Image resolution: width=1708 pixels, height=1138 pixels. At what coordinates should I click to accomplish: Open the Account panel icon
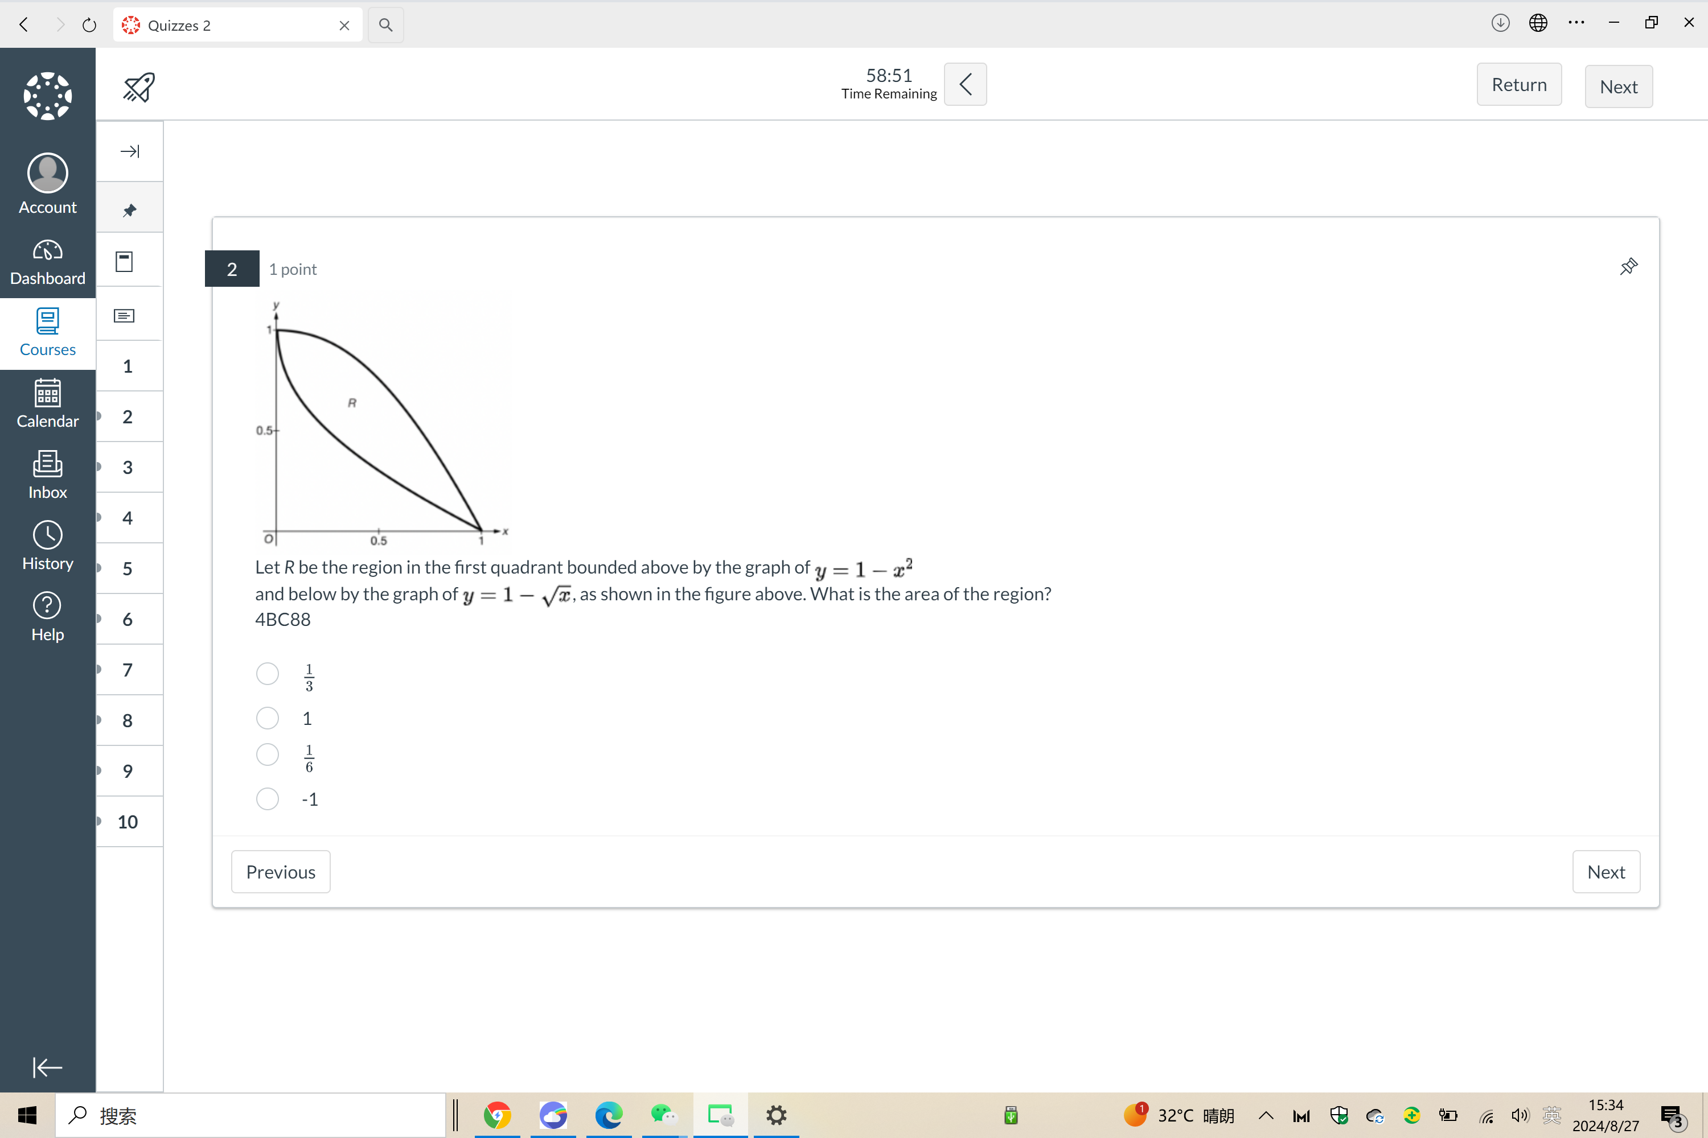point(47,182)
